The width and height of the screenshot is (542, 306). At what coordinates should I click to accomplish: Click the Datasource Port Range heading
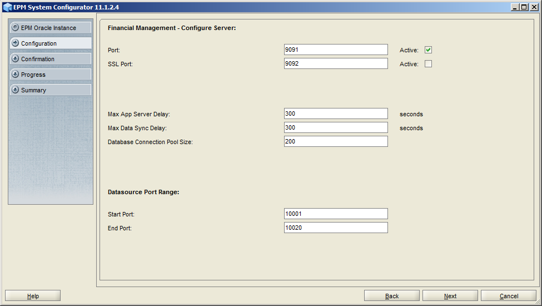click(143, 192)
